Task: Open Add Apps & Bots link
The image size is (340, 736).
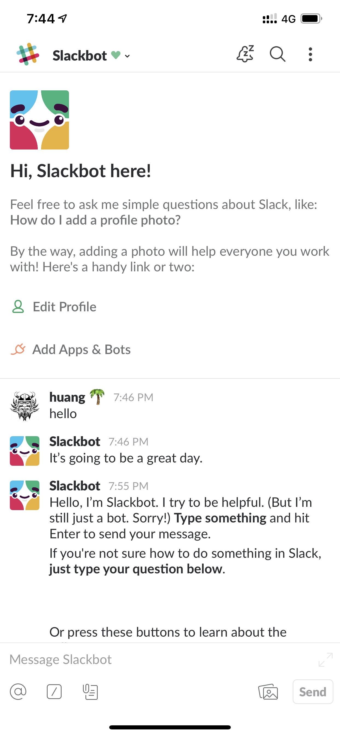Action: pos(81,349)
